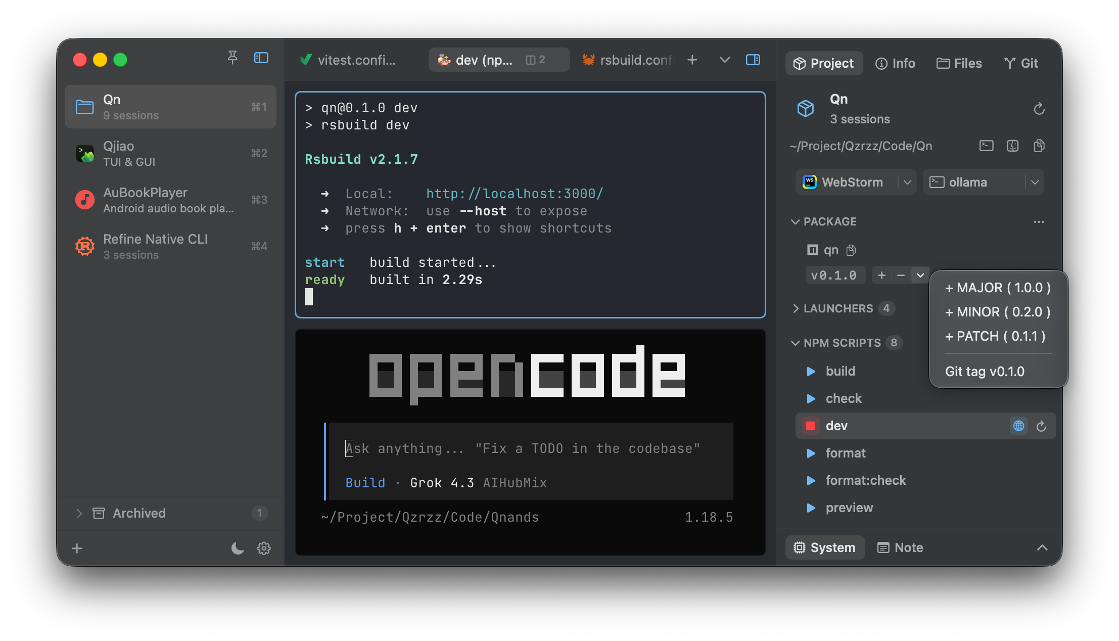1119x641 pixels.
Task: Restart the dev script
Action: [x=1041, y=426]
